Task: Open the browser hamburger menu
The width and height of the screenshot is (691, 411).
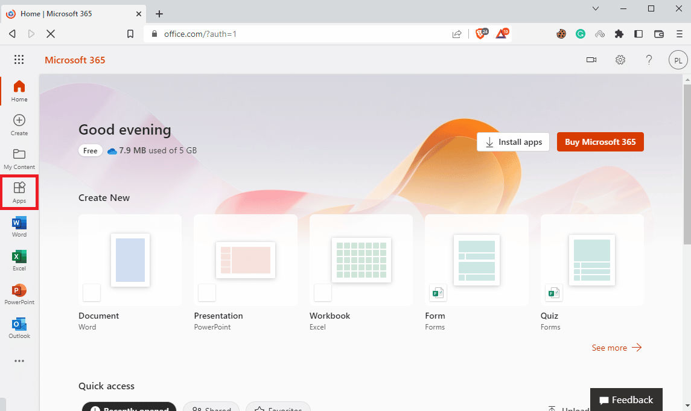Action: (x=679, y=34)
